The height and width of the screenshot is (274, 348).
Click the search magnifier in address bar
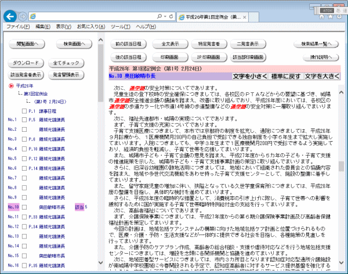click(159, 16)
